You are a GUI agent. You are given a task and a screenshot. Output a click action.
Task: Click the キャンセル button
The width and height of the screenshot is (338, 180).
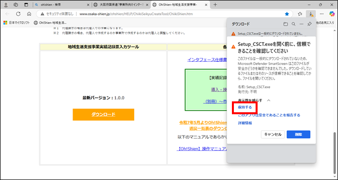point(273,135)
